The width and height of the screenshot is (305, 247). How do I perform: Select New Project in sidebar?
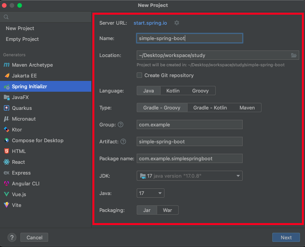tap(20, 28)
